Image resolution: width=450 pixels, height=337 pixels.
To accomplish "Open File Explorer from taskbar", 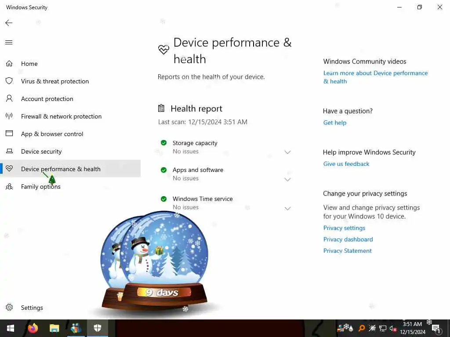I will click(54, 328).
